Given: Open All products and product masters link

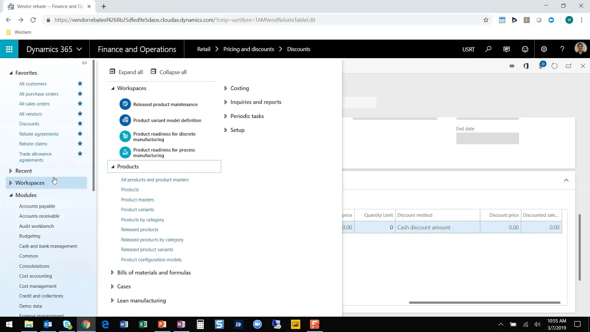Looking at the screenshot, I should click(155, 180).
